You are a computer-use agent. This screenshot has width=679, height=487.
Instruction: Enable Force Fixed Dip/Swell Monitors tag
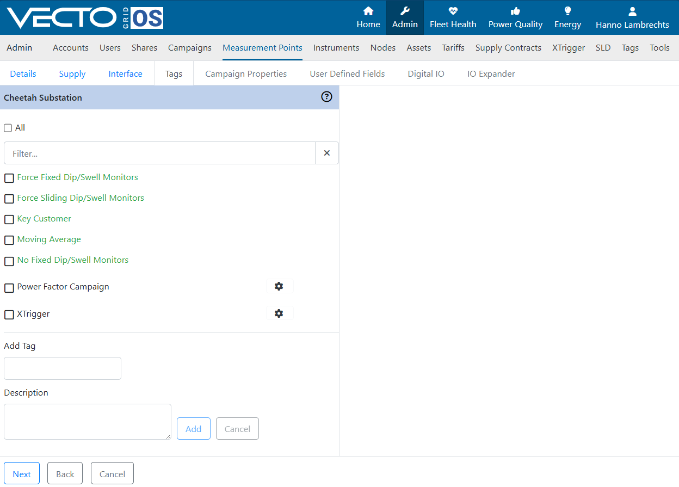(x=9, y=178)
